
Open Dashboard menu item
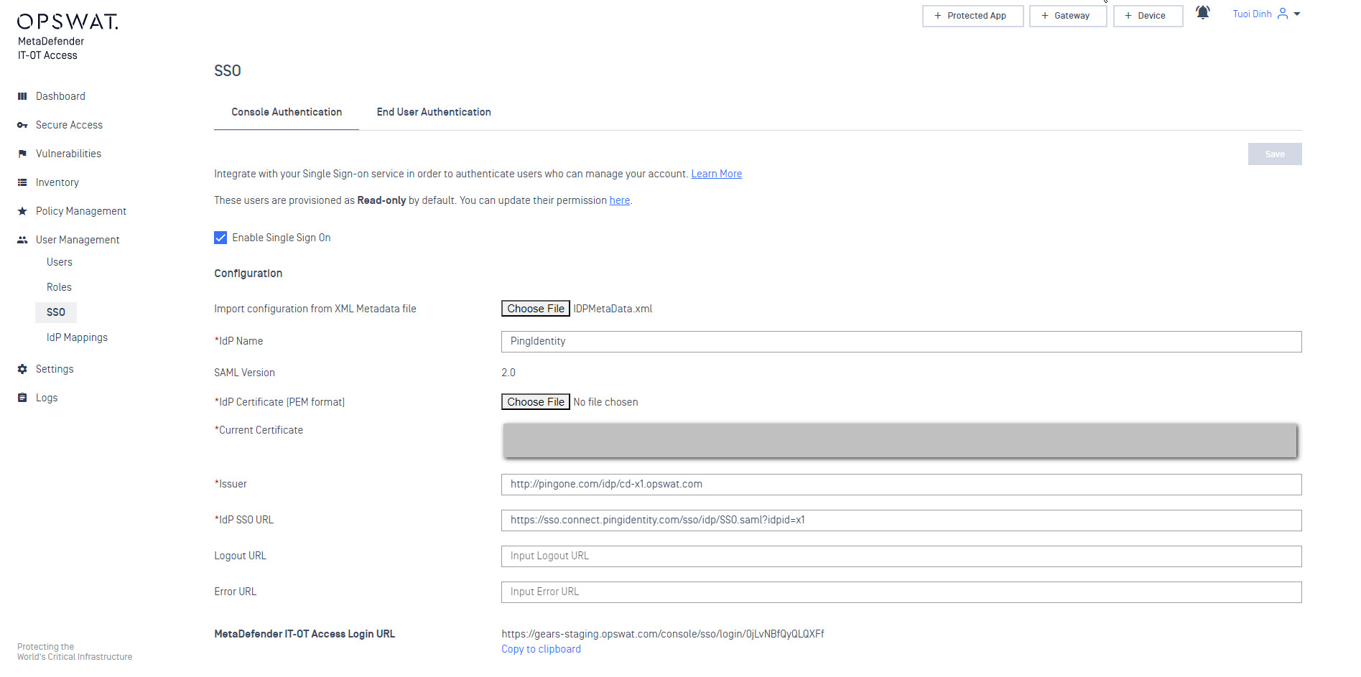click(60, 96)
